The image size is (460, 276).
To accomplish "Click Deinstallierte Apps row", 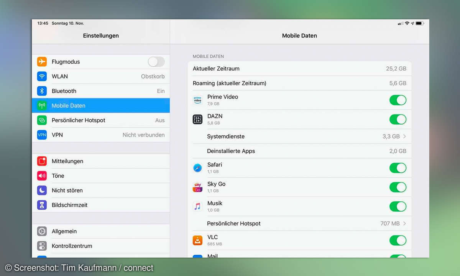I will (x=299, y=151).
